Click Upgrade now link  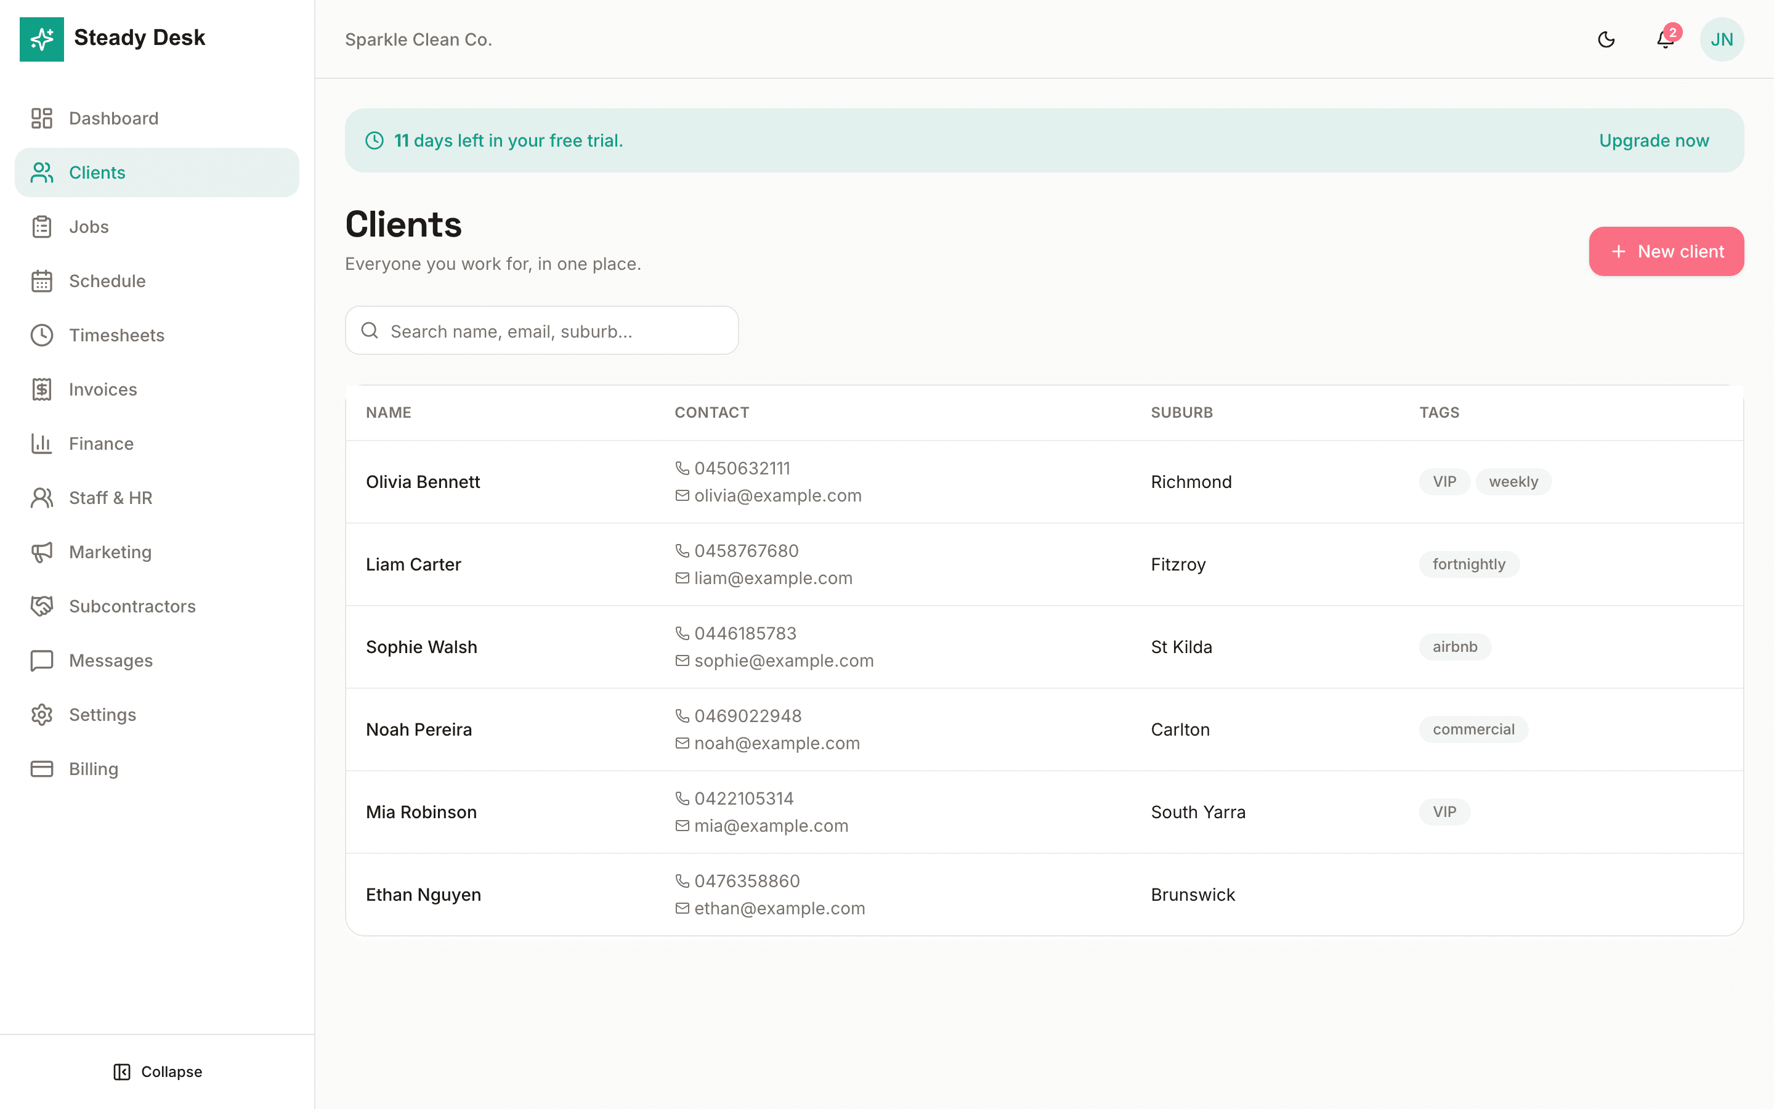pyautogui.click(x=1654, y=141)
